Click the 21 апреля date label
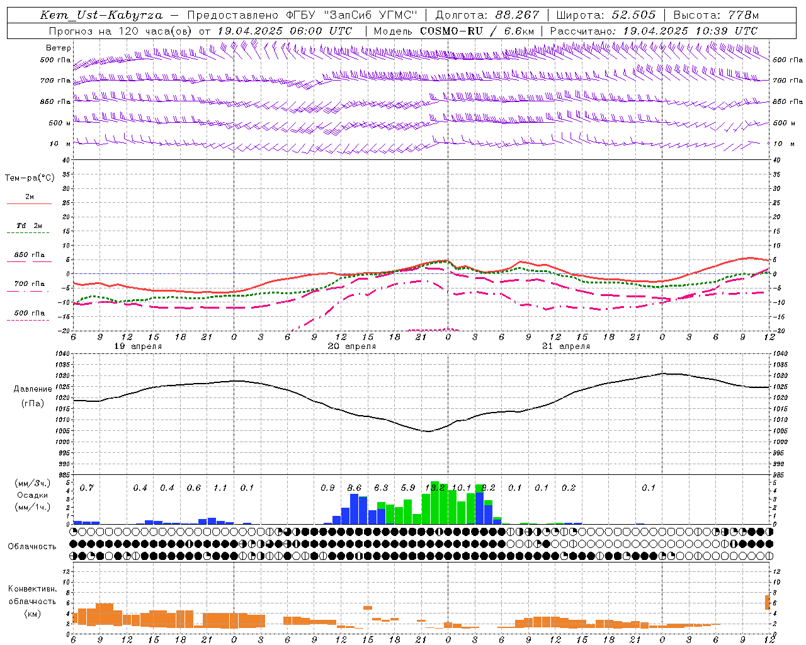Image resolution: width=806 pixels, height=645 pixels. point(566,346)
